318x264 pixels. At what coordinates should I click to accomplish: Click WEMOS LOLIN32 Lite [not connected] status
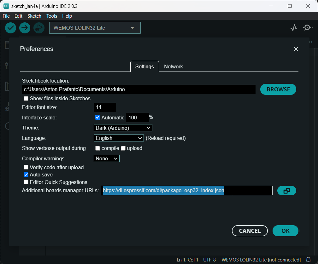pyautogui.click(x=261, y=260)
